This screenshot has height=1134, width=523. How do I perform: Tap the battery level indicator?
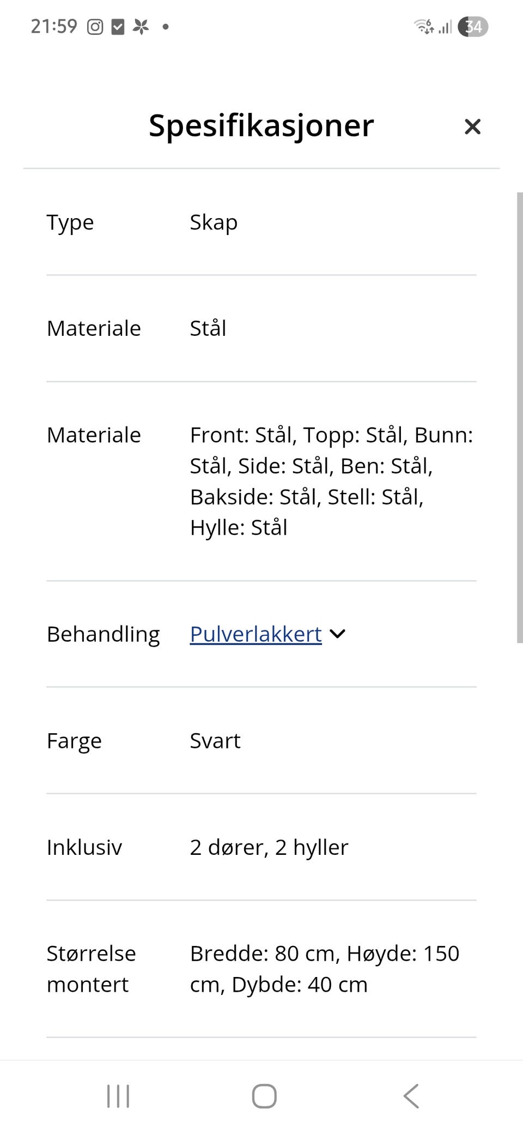473,26
